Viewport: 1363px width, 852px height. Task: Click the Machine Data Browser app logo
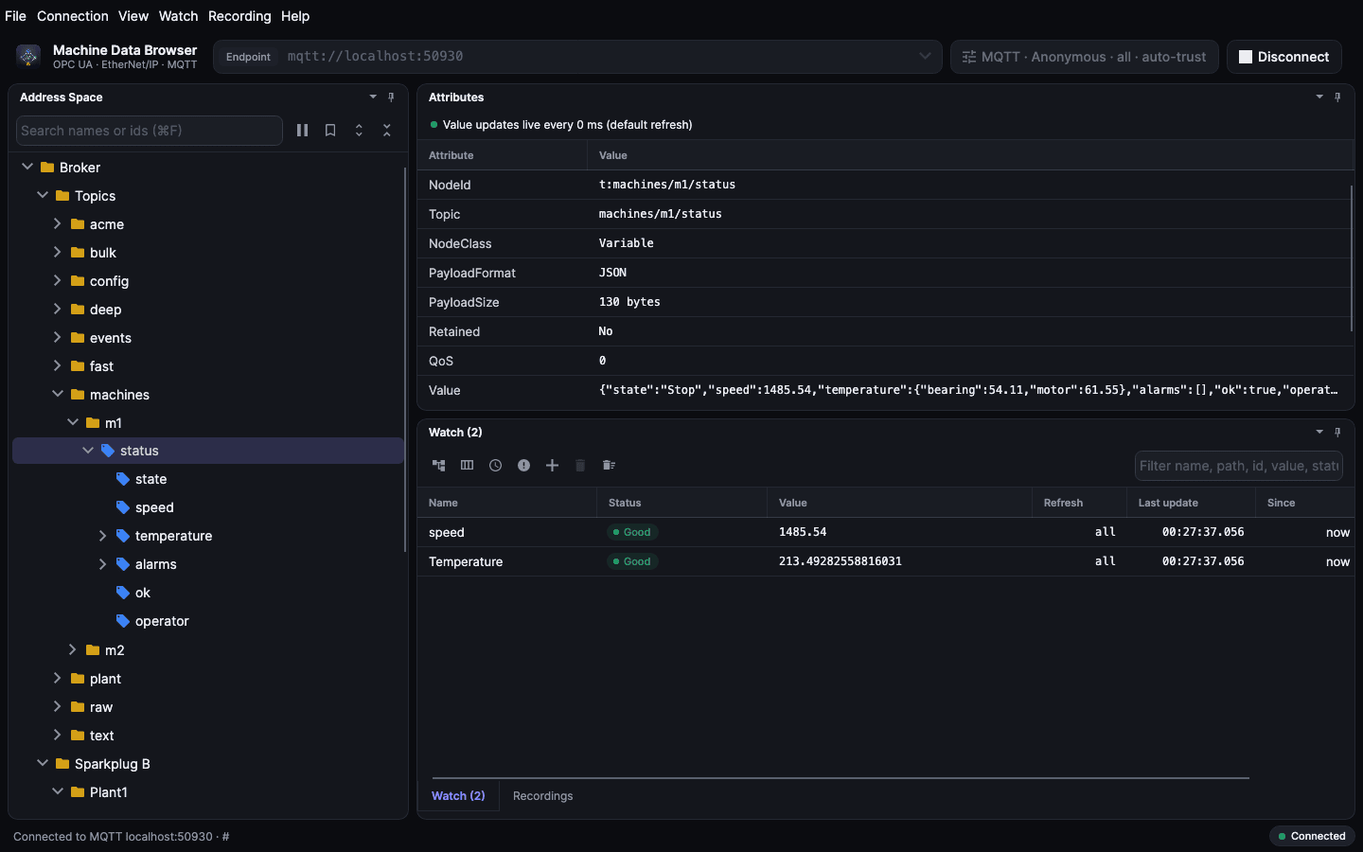coord(28,56)
